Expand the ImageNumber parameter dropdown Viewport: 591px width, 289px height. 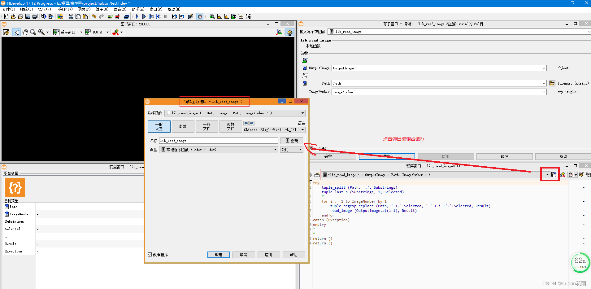[x=544, y=92]
